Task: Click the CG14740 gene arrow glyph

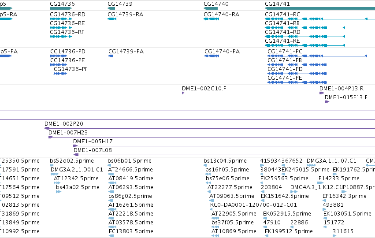Action: tap(211, 8)
